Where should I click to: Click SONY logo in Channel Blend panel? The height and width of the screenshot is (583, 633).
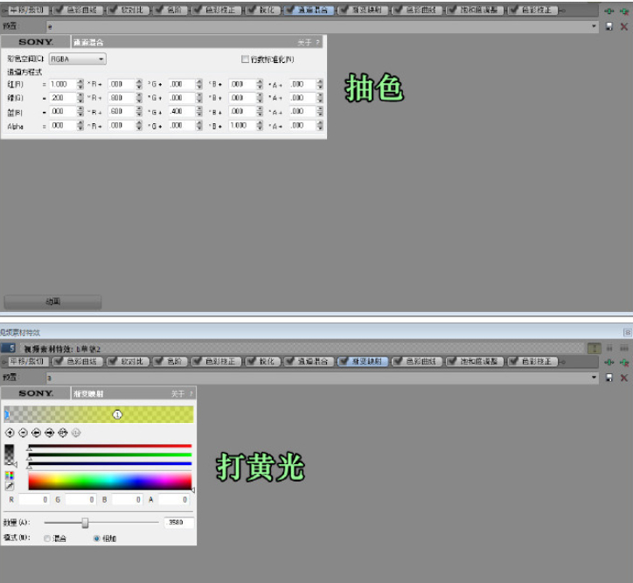(x=36, y=42)
